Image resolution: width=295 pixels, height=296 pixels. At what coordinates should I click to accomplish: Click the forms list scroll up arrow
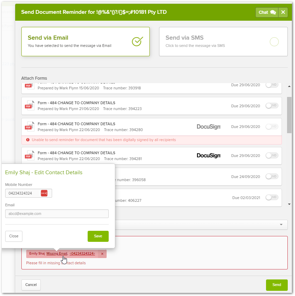(x=289, y=86)
